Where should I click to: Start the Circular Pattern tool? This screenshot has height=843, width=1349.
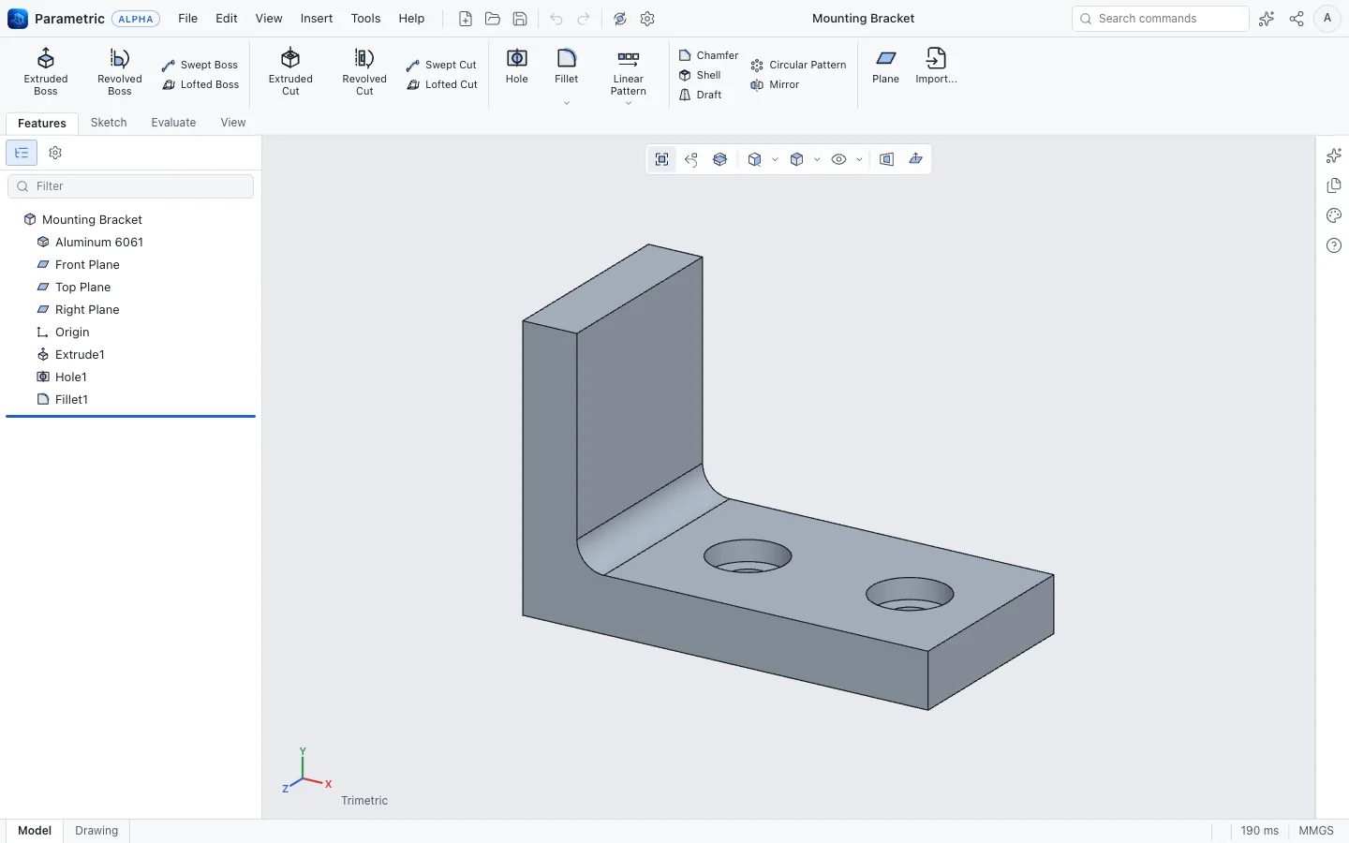798,65
